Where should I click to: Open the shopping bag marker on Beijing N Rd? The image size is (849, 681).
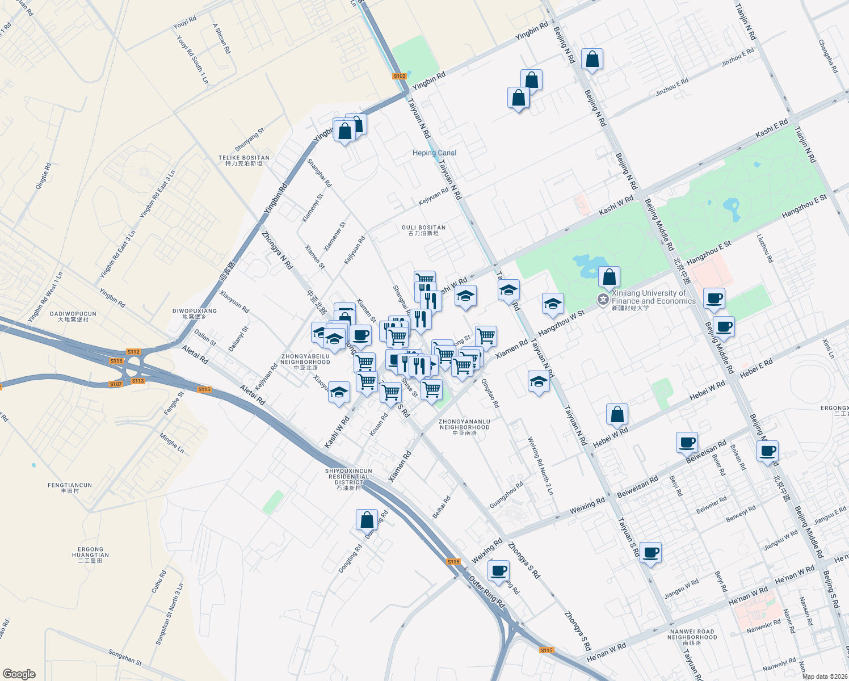coord(591,59)
